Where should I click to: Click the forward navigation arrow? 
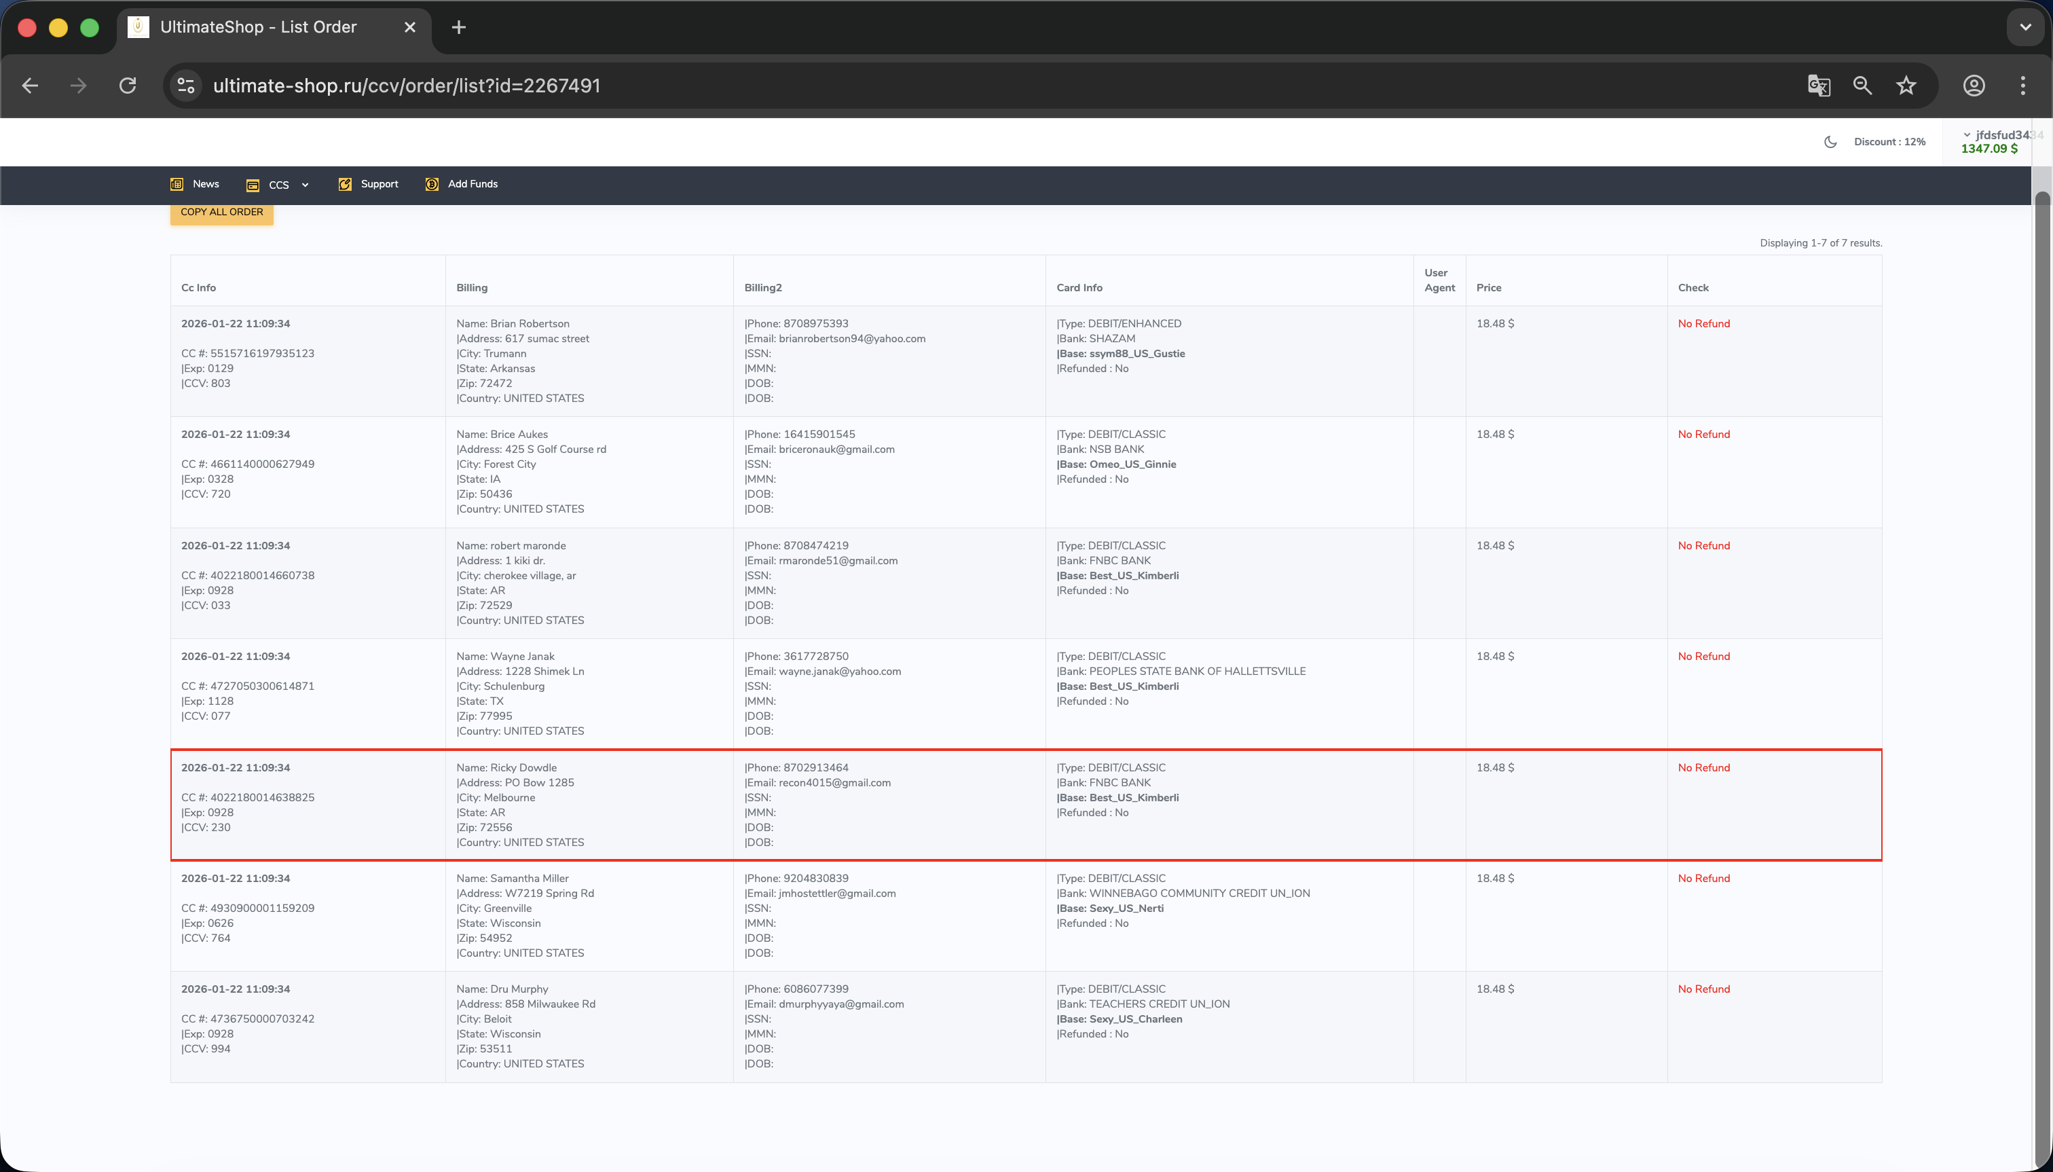(x=78, y=86)
